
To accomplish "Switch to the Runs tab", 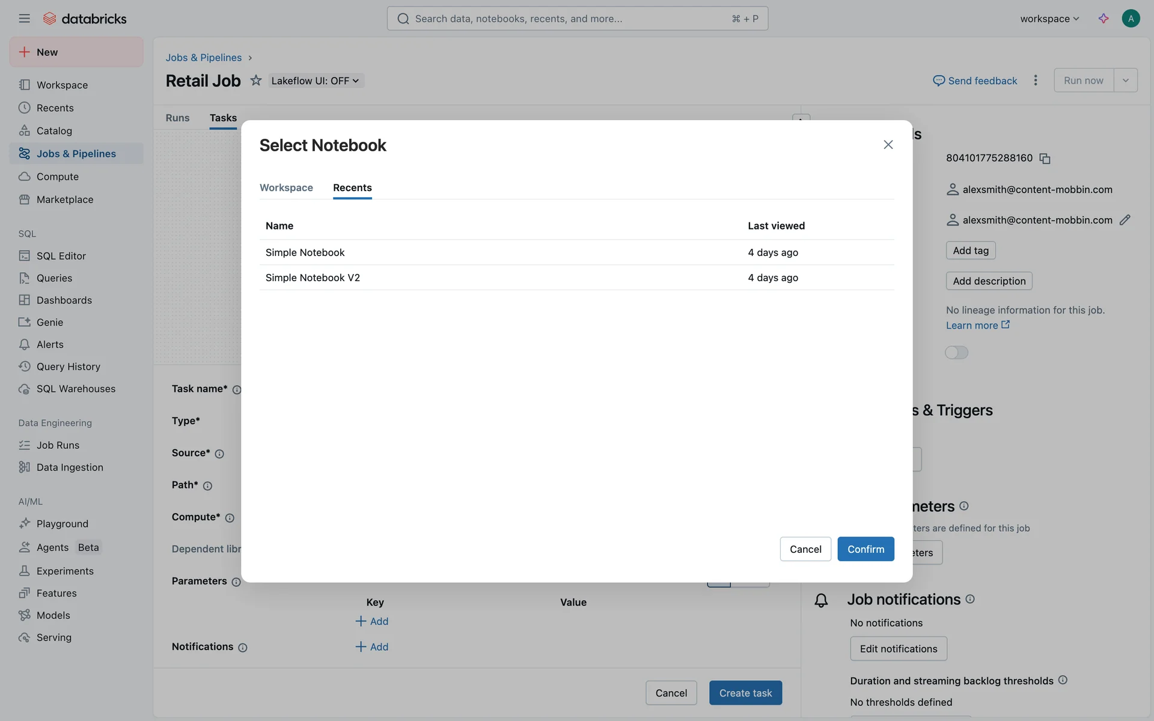I will click(x=177, y=118).
